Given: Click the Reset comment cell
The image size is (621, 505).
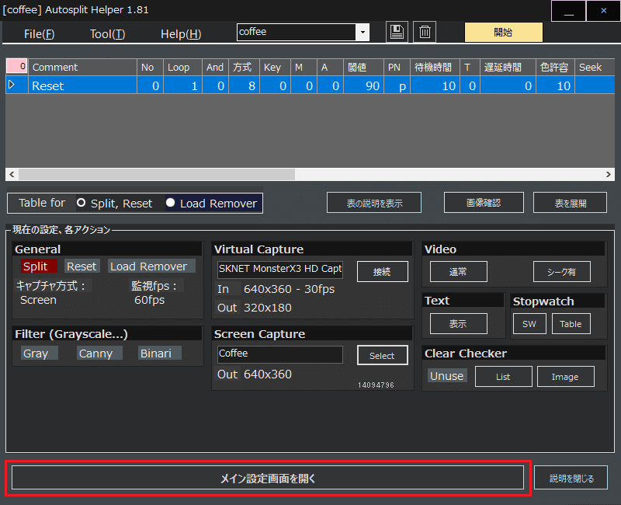Looking at the screenshot, I should pos(82,85).
